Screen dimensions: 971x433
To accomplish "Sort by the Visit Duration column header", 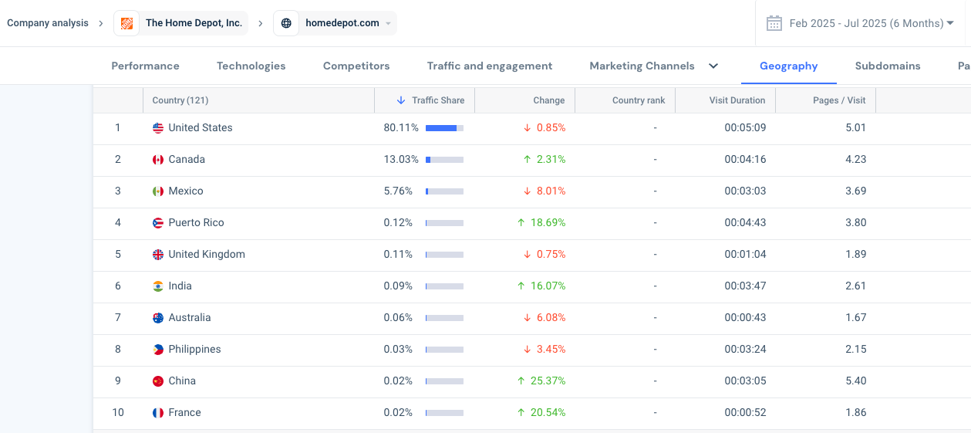I will (737, 100).
